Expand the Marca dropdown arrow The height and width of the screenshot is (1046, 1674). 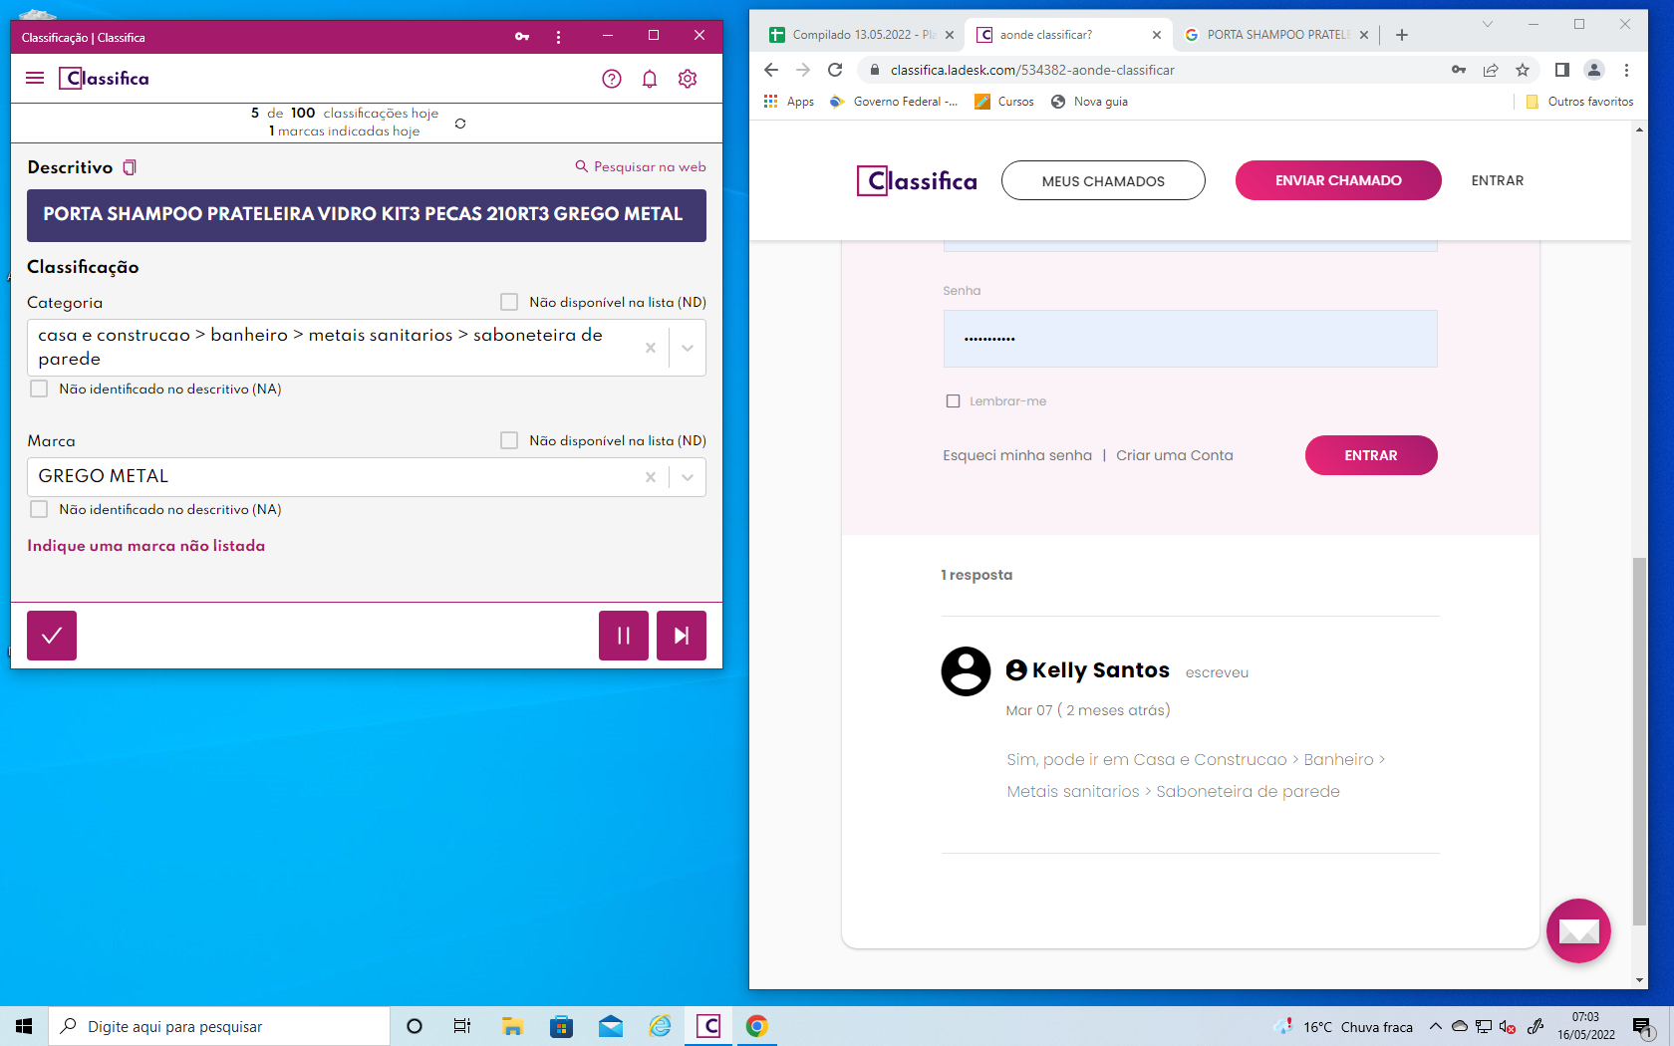(688, 477)
